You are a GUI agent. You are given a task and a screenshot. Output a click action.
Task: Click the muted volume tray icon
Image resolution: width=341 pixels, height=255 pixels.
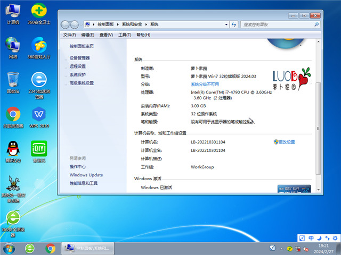[306, 249]
